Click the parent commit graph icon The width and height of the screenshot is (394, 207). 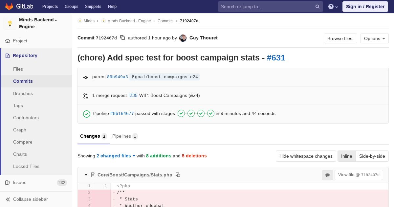point(86,77)
